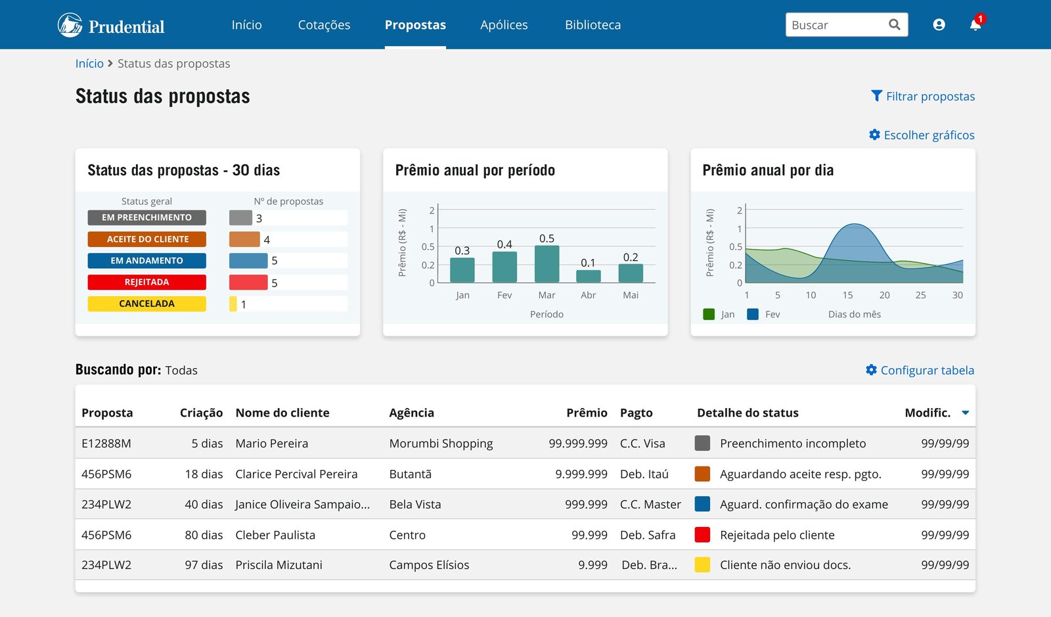
Task: Click agency Campos Elísios cell
Action: coord(429,565)
